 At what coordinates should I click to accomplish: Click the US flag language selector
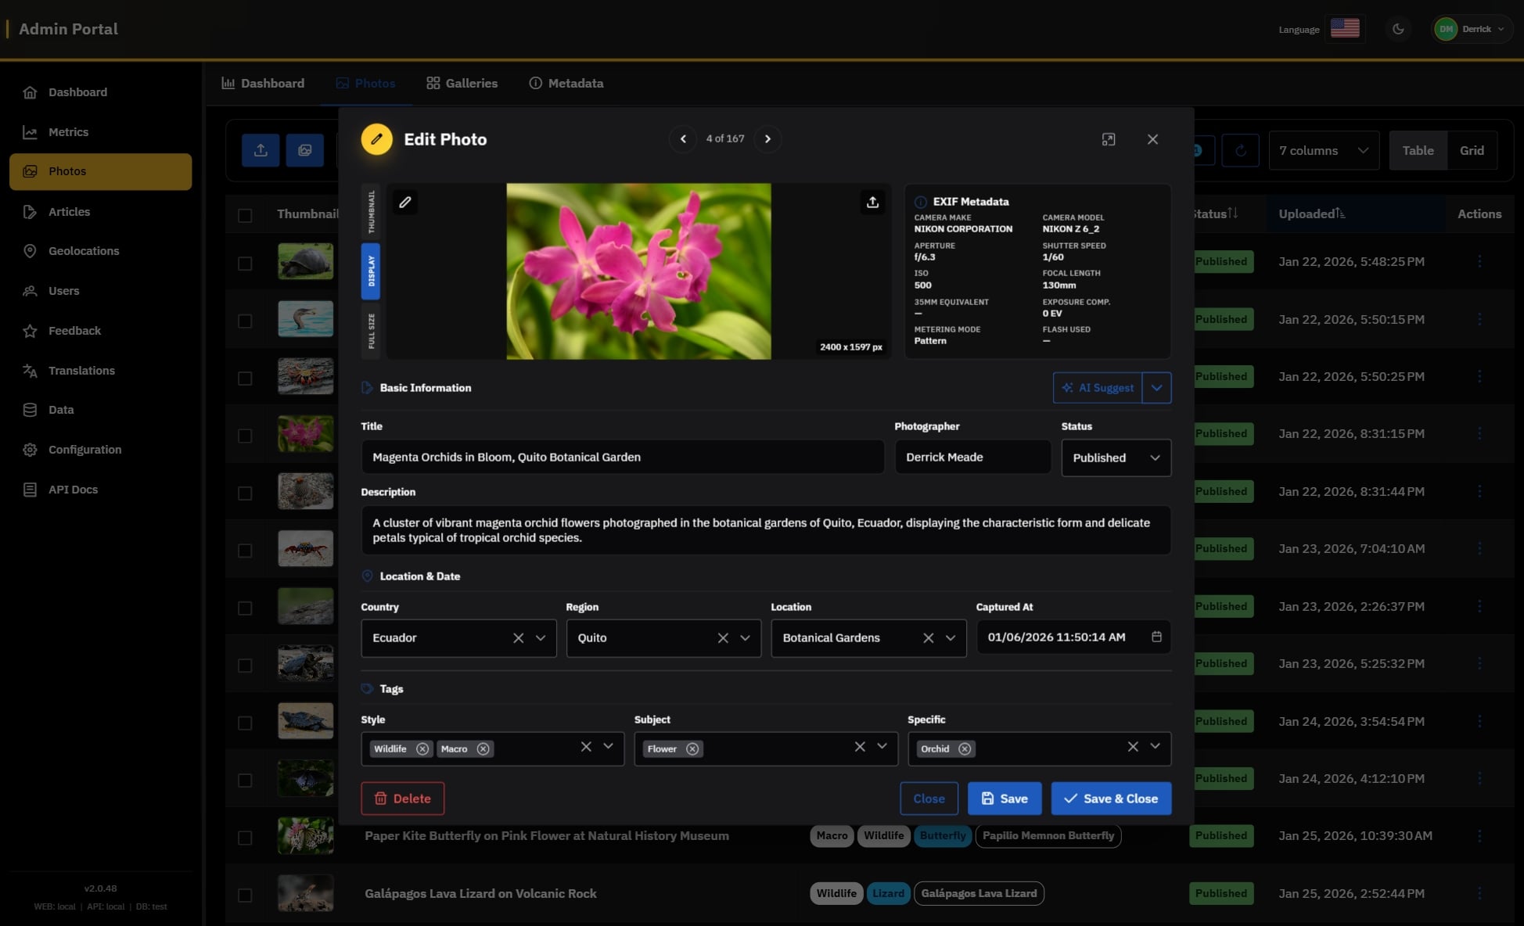(1345, 28)
